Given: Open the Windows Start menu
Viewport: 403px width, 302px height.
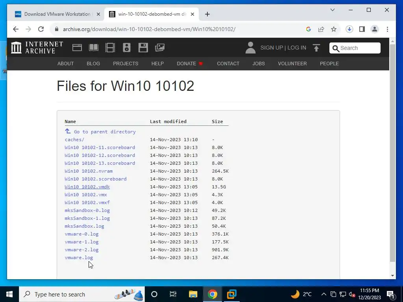Looking at the screenshot, I should point(9,294).
